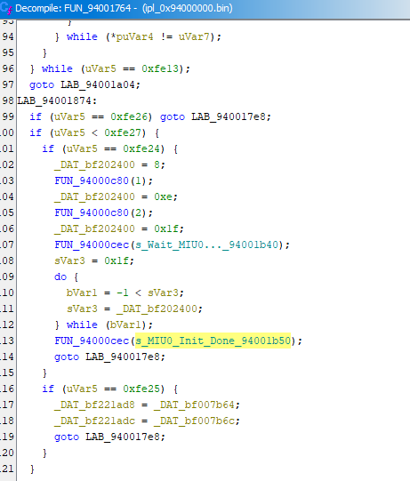Select highlighted s_MIU0_Init_Done_94001b50 string
The image size is (410, 481).
pos(213,341)
